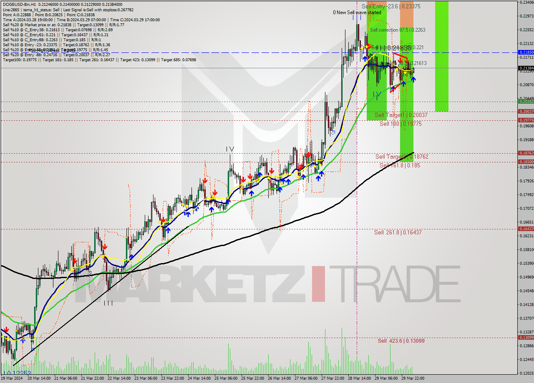
Task: Click the 'Sell Target2 | 0.18762' label
Action: point(402,157)
